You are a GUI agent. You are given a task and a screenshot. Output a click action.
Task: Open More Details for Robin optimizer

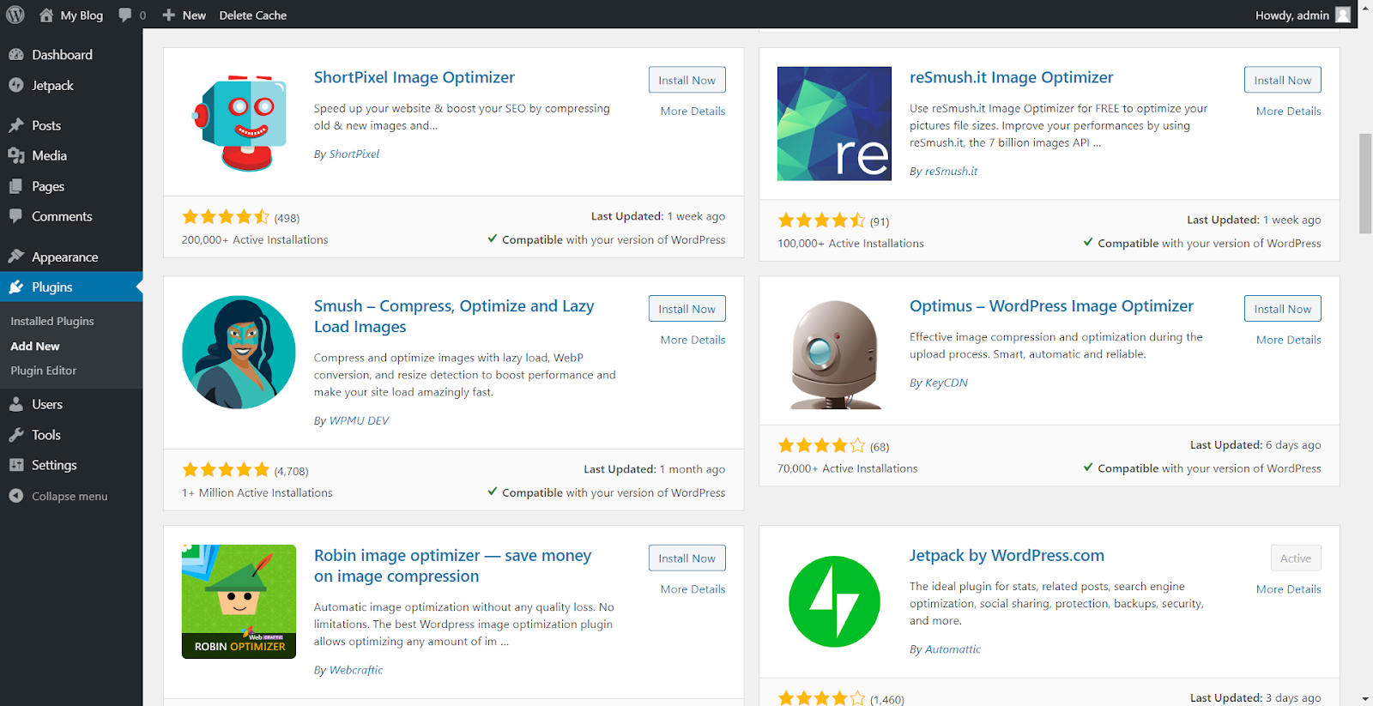point(693,589)
